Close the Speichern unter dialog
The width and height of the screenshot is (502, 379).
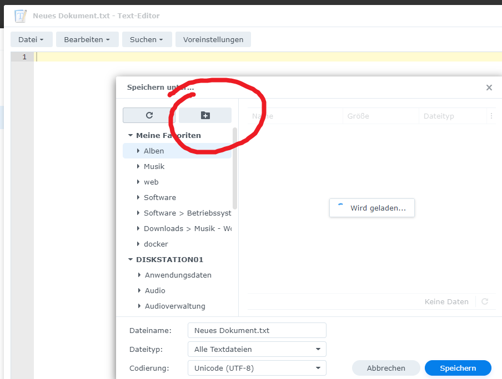point(489,88)
